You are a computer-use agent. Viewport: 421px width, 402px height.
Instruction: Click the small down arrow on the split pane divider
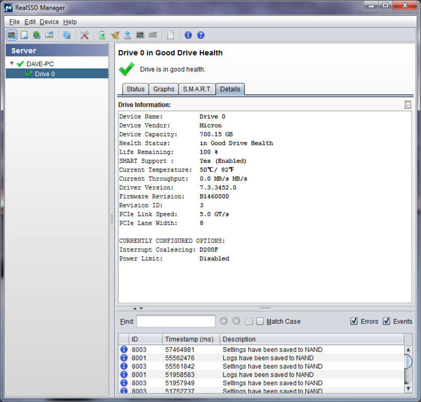[x=141, y=309]
